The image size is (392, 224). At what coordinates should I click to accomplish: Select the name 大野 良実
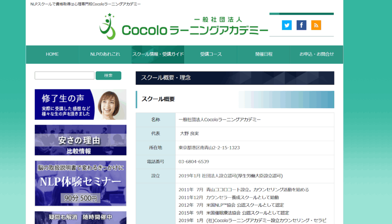tap(189, 134)
